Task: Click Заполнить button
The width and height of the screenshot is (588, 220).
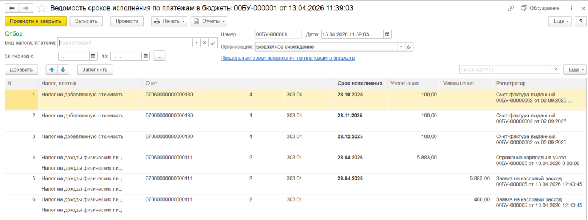Action: 95,69
